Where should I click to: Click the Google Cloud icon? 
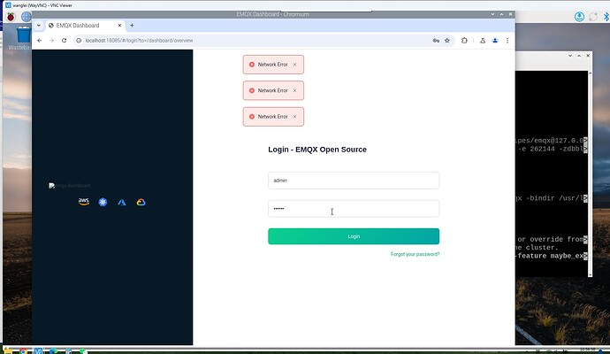click(x=141, y=202)
